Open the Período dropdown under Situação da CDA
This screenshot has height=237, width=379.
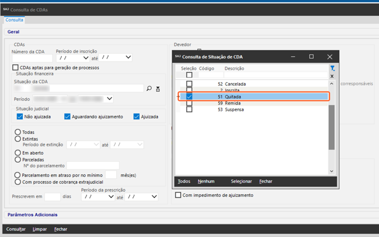(110, 99)
